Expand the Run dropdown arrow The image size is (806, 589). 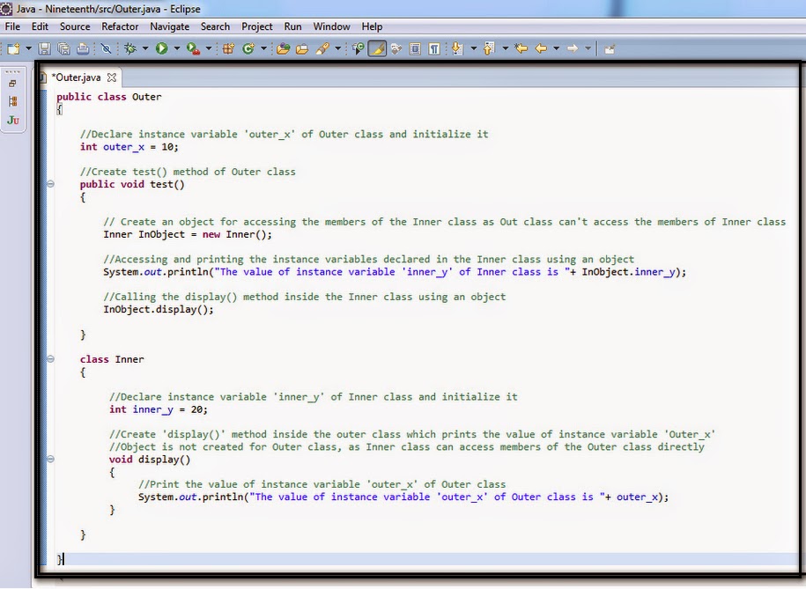click(x=177, y=48)
